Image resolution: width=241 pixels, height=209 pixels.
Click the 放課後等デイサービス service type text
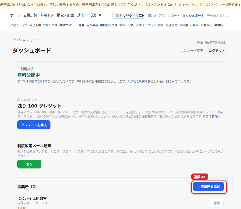pyautogui.click(x=32, y=203)
